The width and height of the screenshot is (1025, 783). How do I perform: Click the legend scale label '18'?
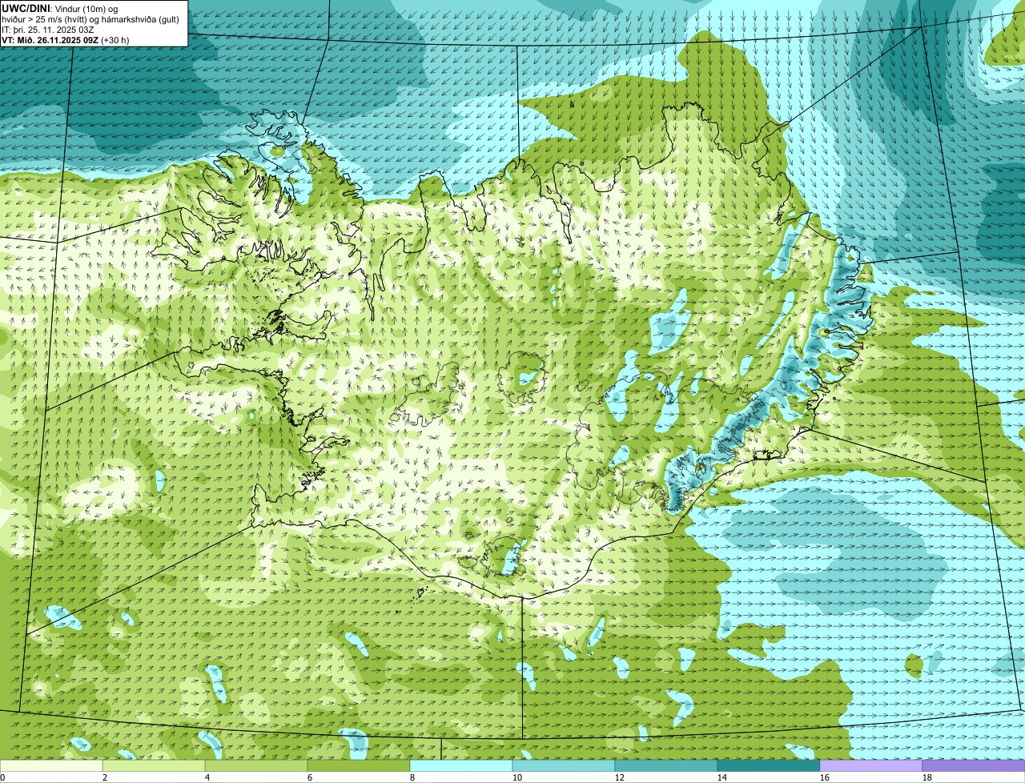coord(927,777)
